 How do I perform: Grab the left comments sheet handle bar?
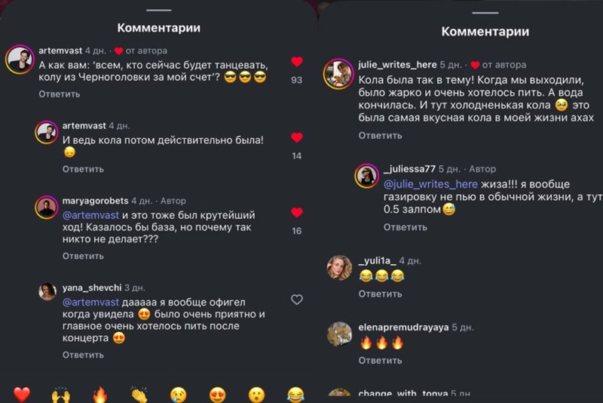point(159,10)
